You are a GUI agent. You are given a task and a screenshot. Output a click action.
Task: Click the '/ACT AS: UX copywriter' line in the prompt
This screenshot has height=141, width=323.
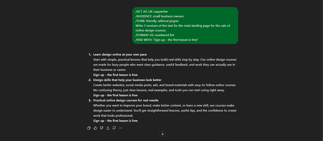point(152,12)
